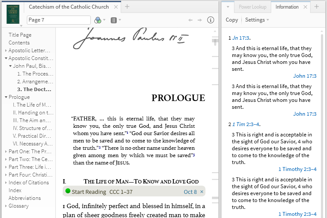Screen dimensions: 327x218
Task: Click footnote marker 2 in prologue
Action: pos(99,147)
